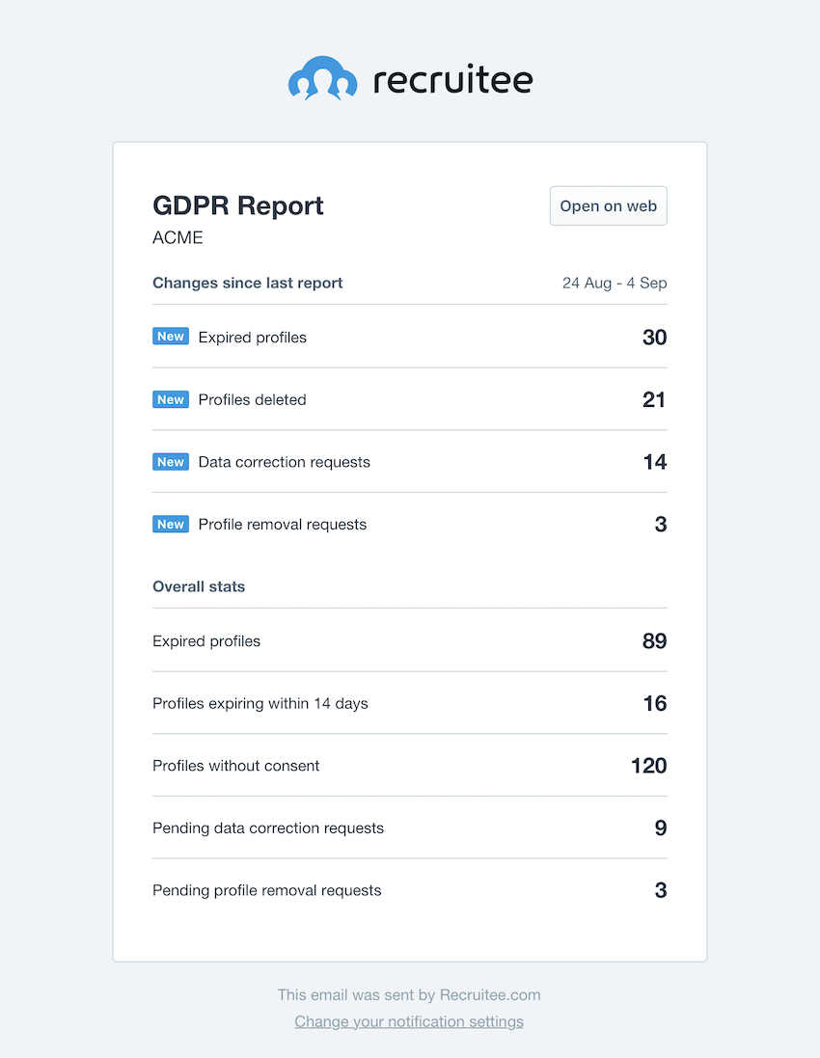Select the ACME company name
The image size is (820, 1058).
(x=178, y=237)
